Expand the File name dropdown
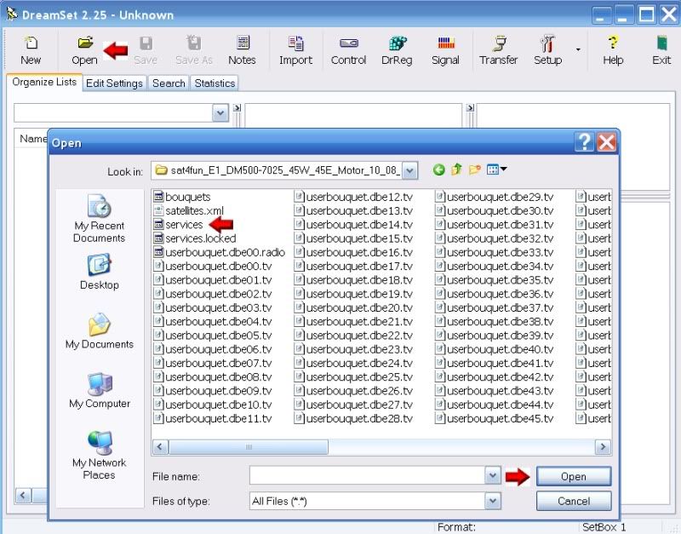Viewport: 681px width, 534px height. point(493,476)
